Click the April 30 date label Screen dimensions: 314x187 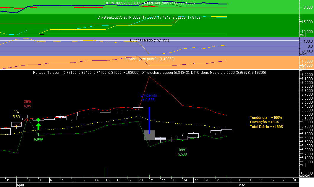click(229, 180)
